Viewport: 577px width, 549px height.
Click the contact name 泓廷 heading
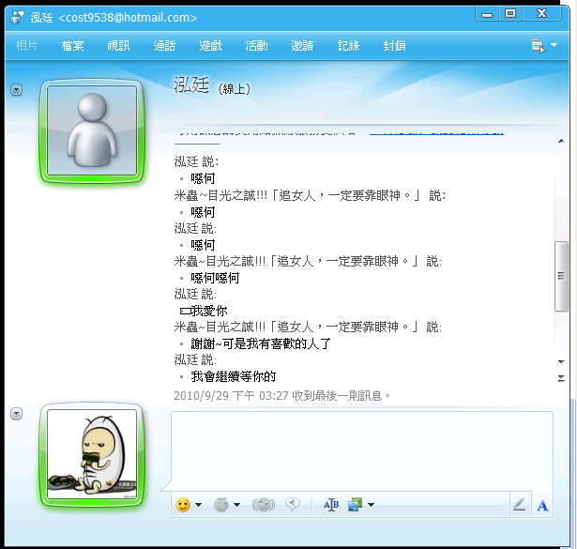coord(191,85)
